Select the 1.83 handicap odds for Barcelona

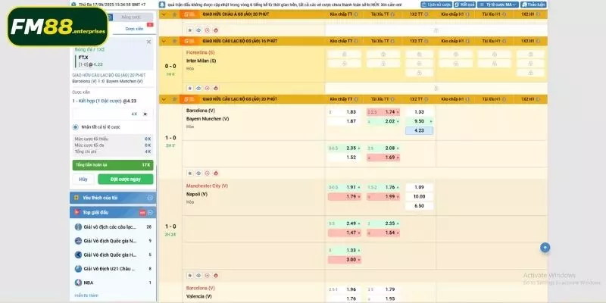(344, 112)
